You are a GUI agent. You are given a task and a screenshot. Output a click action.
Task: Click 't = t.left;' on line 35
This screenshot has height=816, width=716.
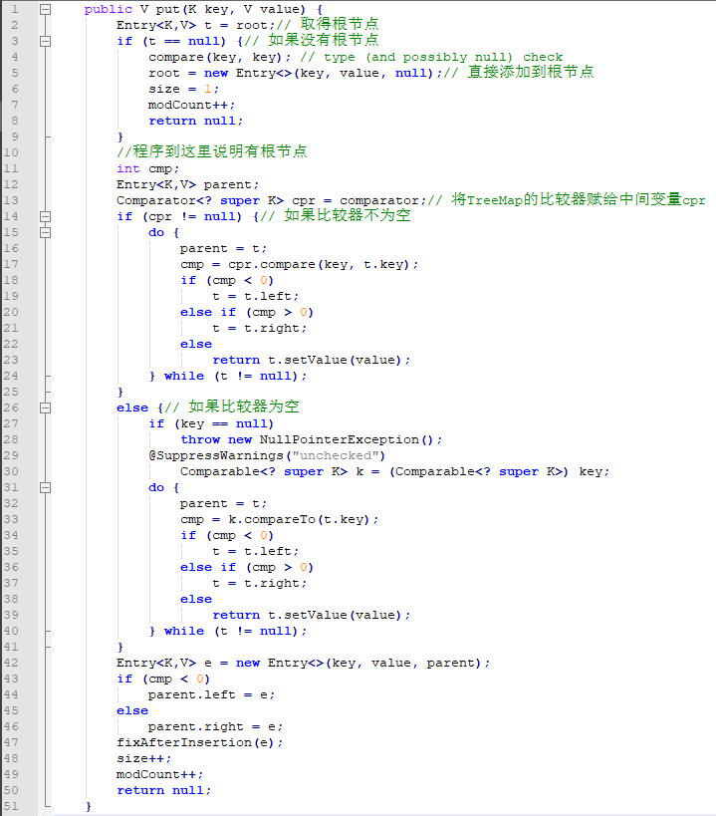coord(255,551)
